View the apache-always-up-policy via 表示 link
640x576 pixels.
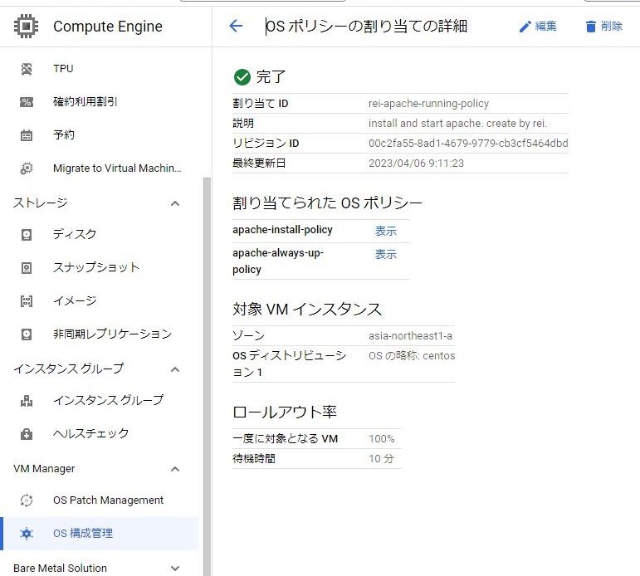(x=385, y=254)
